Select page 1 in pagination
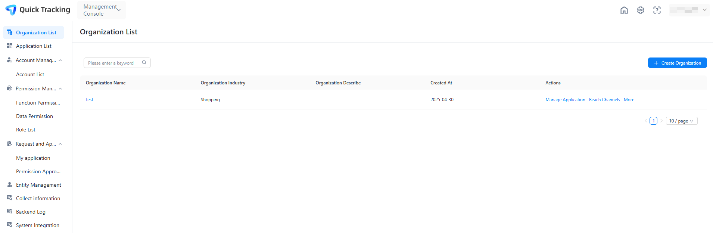 653,121
